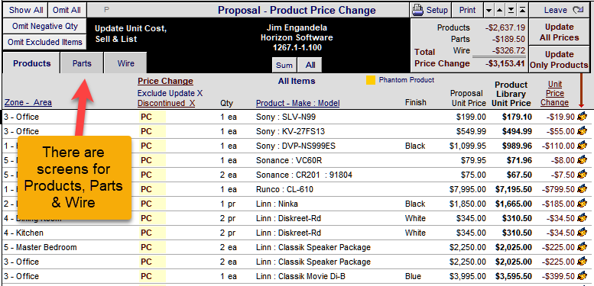The image size is (594, 286).
Task: Toggle PC exclude field for Kitchen Diskreet-Rd row
Action: point(152,233)
